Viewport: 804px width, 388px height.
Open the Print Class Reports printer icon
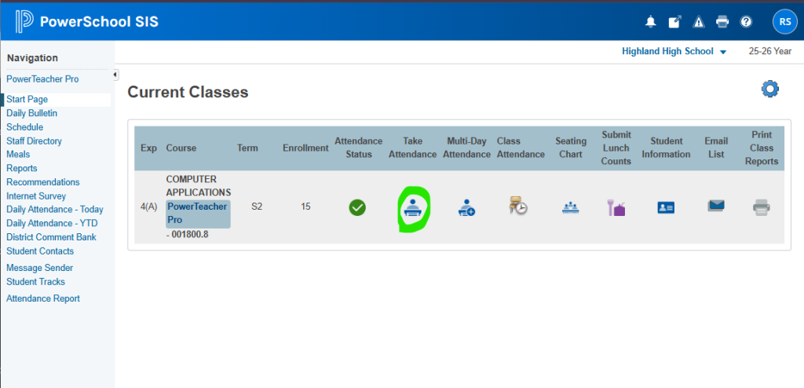[761, 207]
